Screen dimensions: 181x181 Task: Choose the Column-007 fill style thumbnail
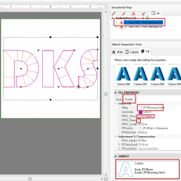(141, 76)
